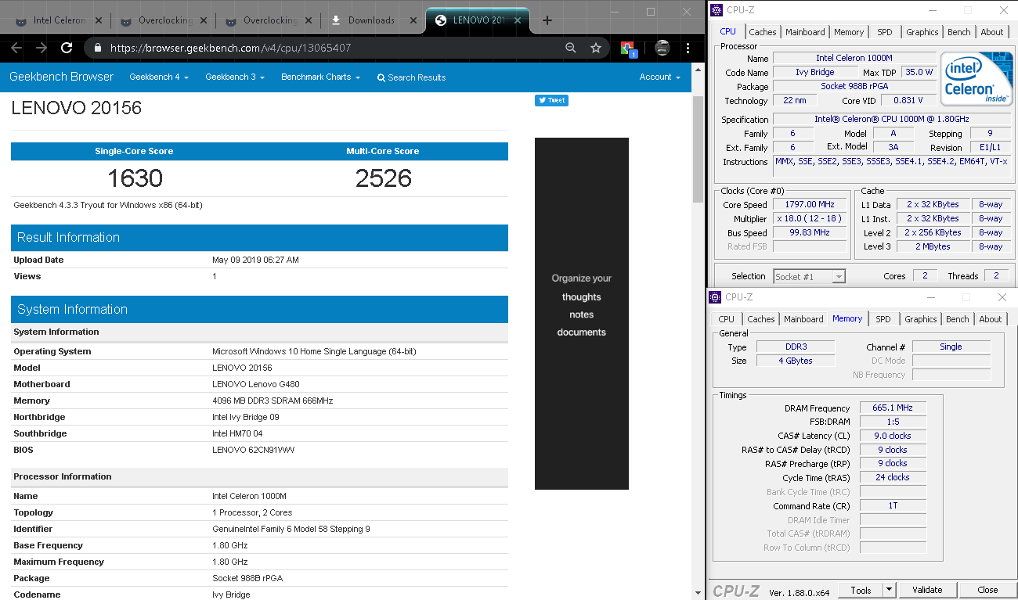Screen dimensions: 1018x600
Task: Open Memory tab in top CPU-Z window
Action: pos(849,32)
